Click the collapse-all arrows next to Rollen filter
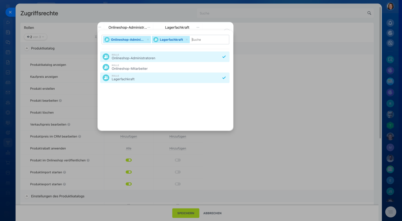The height and width of the screenshot is (221, 402). coord(96,37)
